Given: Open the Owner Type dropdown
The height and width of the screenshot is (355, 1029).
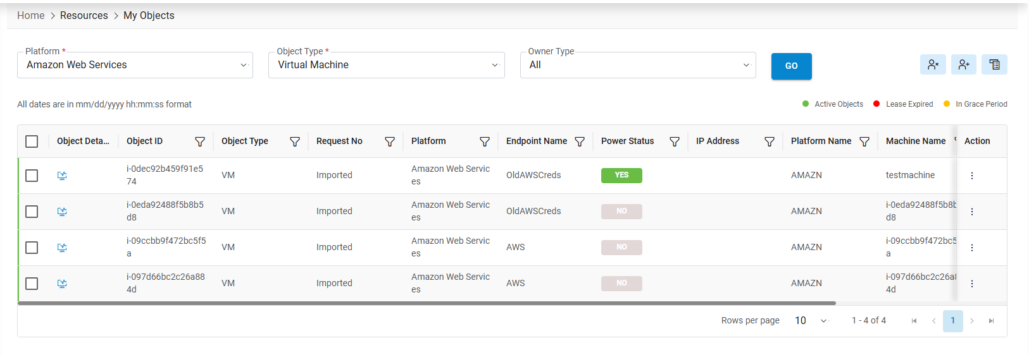Looking at the screenshot, I should click(638, 65).
